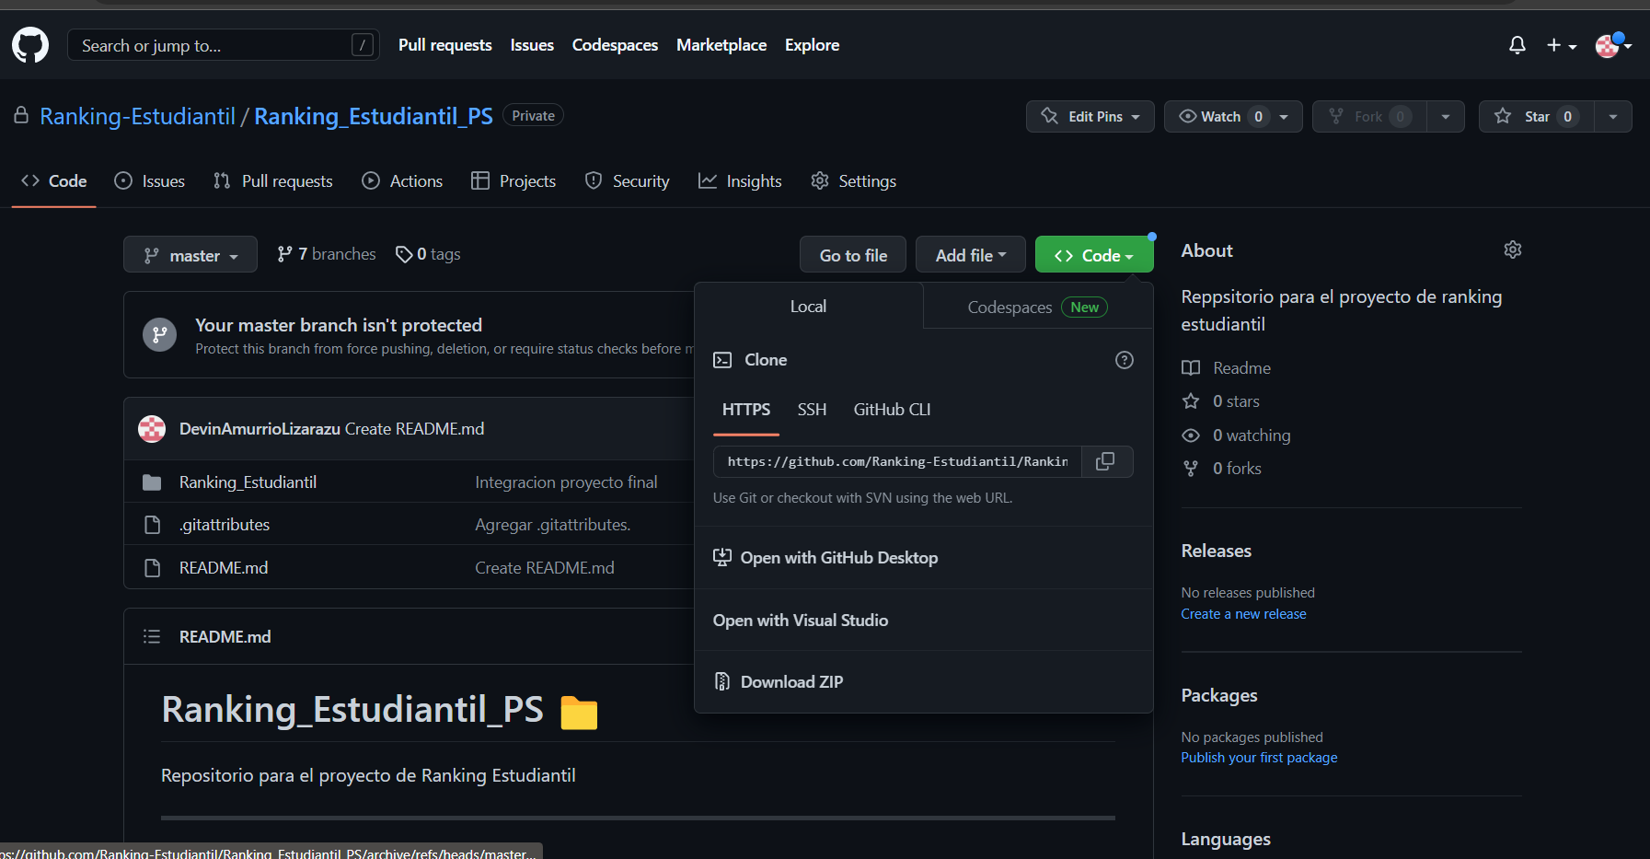Open Explore in top navigation
The width and height of the screenshot is (1650, 859).
pos(812,45)
